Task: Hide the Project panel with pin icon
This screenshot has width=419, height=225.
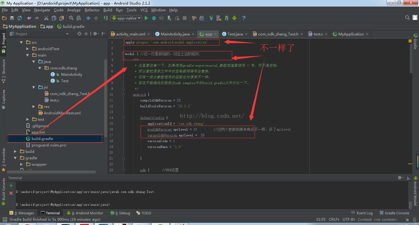Action: (x=103, y=34)
